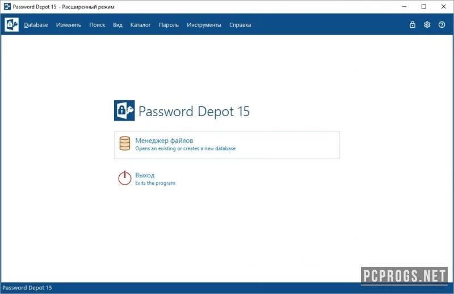The image size is (454, 294).
Task: Open the Каталог menu
Action: 140,25
